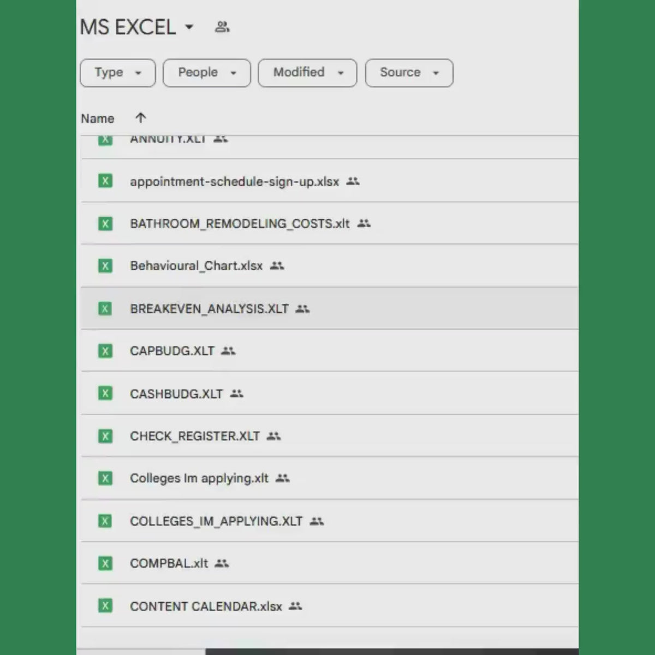Open the People filter dropdown

click(207, 73)
